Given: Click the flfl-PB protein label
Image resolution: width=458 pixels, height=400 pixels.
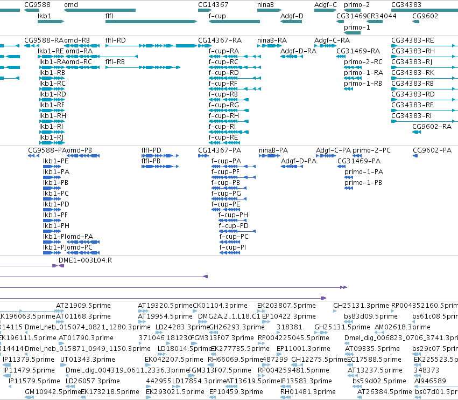Looking at the screenshot, I should [151, 161].
